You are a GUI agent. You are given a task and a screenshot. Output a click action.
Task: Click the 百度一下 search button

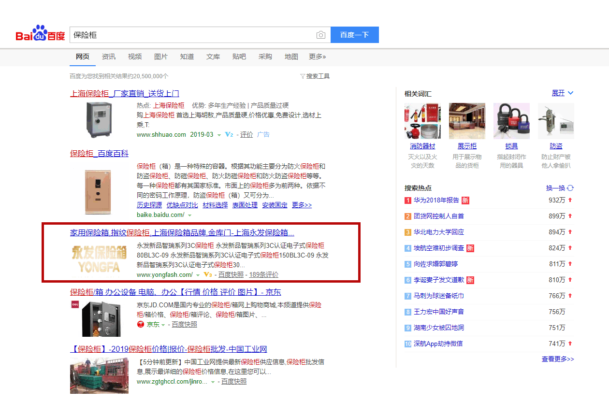coord(354,35)
